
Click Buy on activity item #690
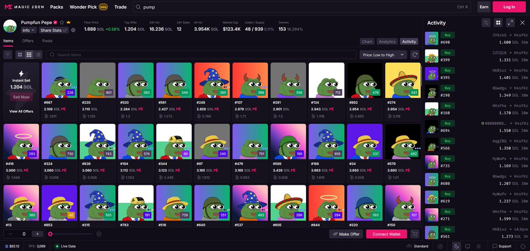(x=447, y=35)
